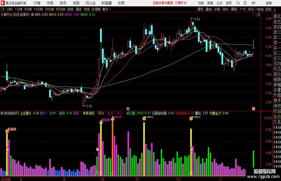Select 日线 daily period
This screenshot has height=181, width=281.
pyautogui.click(x=70, y=9)
